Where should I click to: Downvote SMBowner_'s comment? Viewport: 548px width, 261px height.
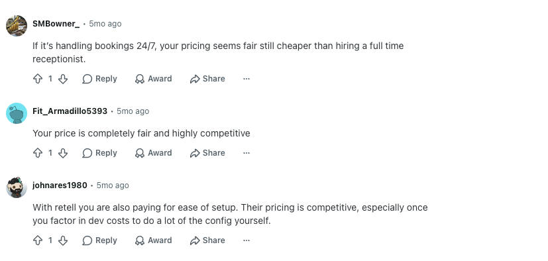(63, 79)
